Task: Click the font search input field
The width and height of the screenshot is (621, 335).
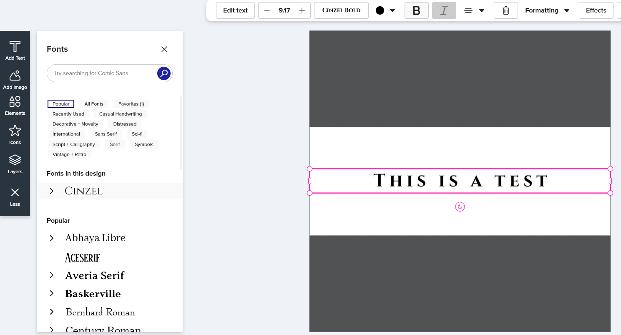Action: coord(102,73)
